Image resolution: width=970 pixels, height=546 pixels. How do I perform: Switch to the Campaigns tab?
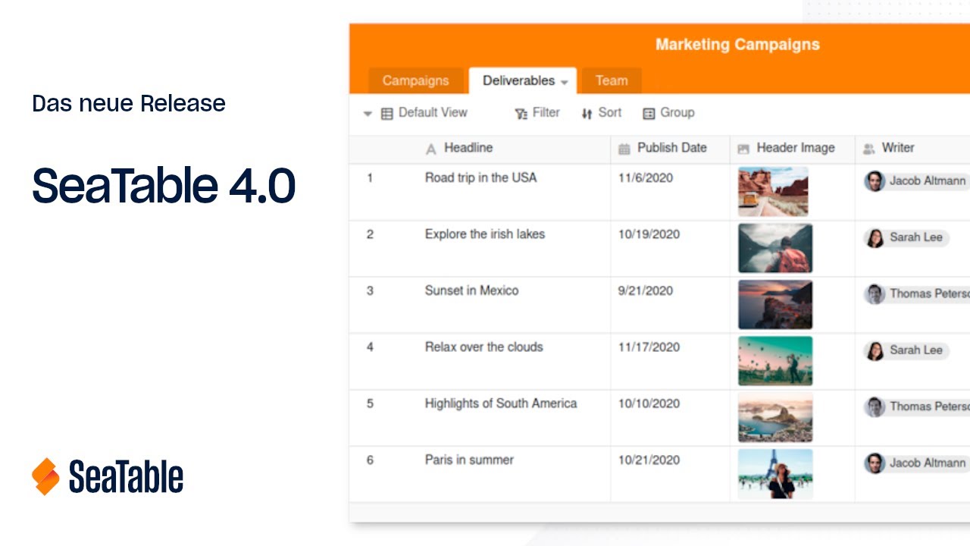[415, 80]
